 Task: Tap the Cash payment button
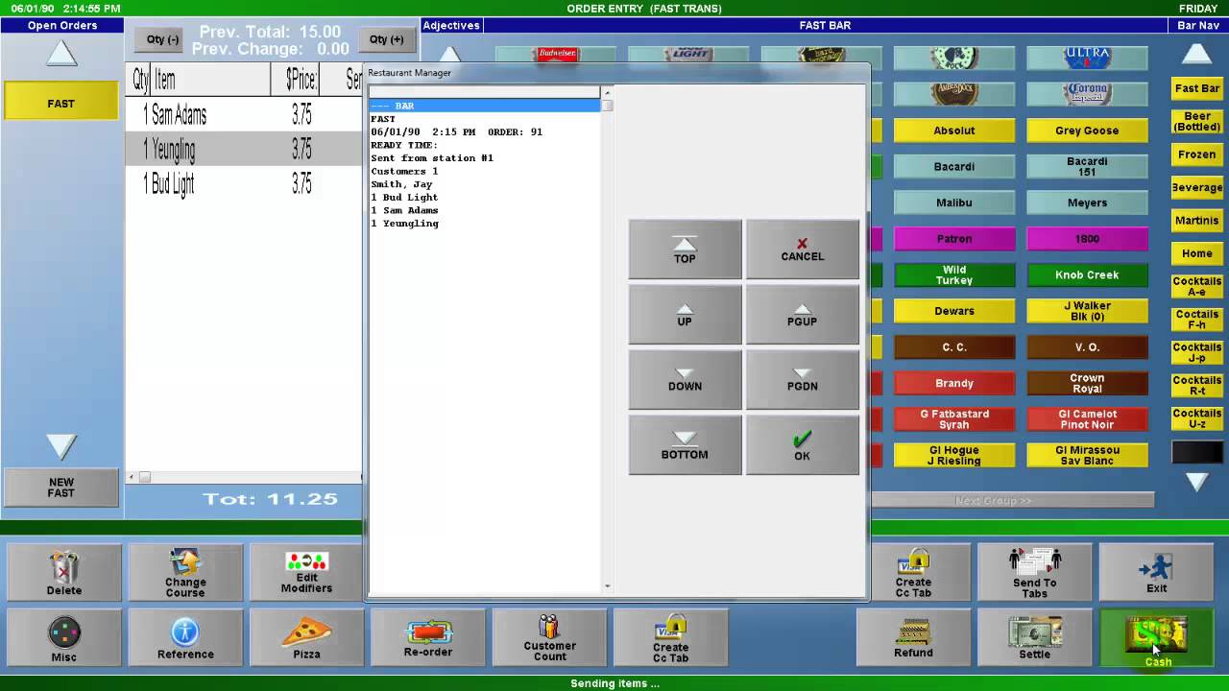[1156, 638]
